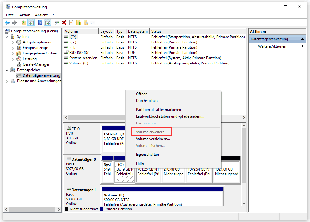Choose Öffnen in context menu
The image size is (310, 222).
pyautogui.click(x=173, y=94)
